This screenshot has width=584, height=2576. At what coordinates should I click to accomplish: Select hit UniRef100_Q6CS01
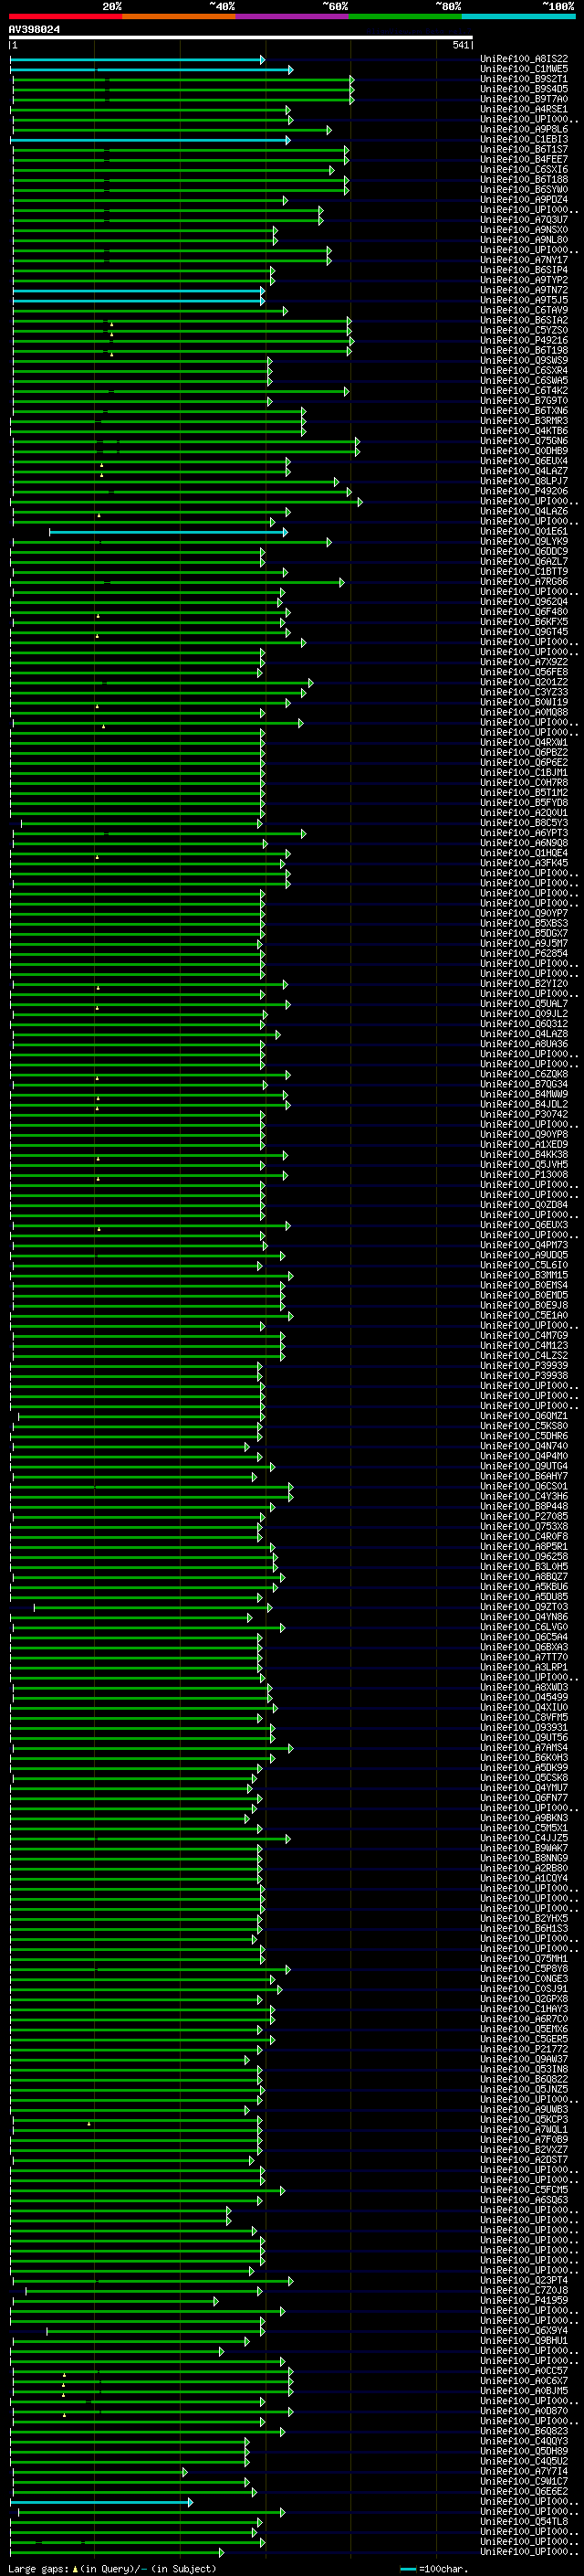pyautogui.click(x=524, y=1486)
